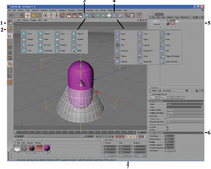Open the viewport Cameras menu
Screen dimensions: 211x169
tap(25, 20)
